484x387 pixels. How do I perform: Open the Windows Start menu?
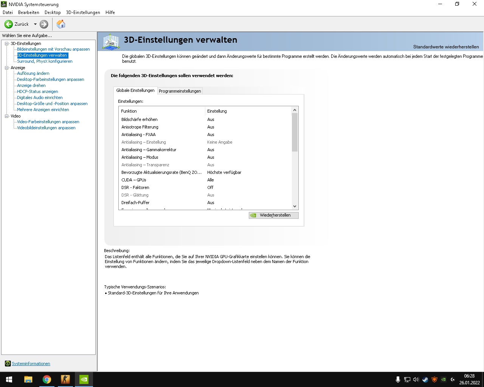(9, 379)
